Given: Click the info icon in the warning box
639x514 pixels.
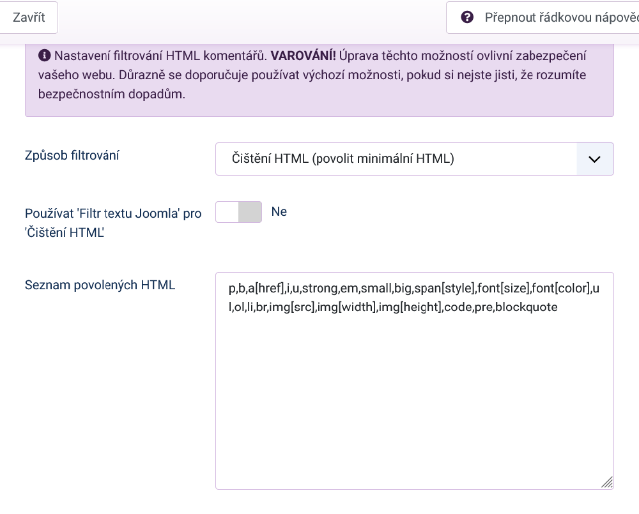Looking at the screenshot, I should [44, 56].
